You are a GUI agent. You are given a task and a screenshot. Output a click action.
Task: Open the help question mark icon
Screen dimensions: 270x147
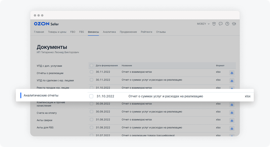227,24
